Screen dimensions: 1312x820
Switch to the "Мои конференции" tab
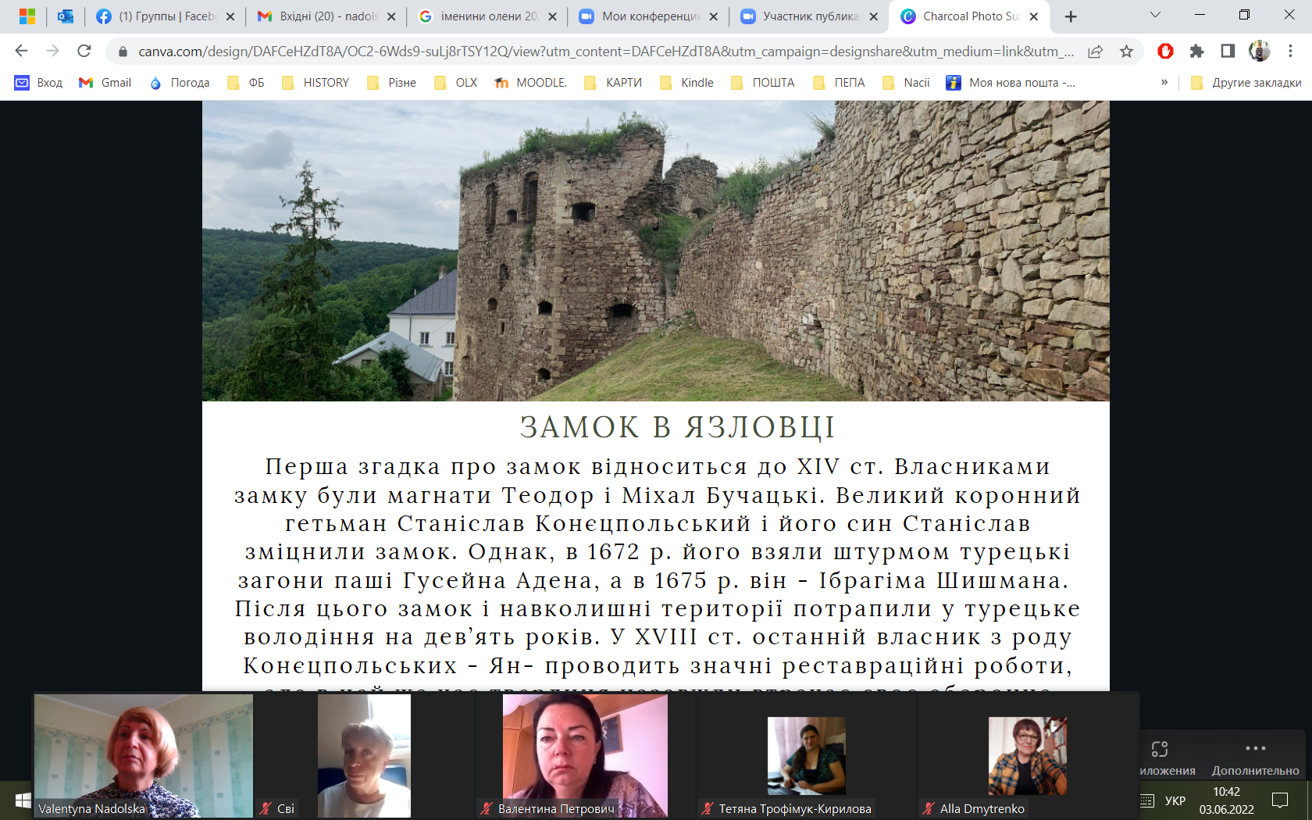pyautogui.click(x=648, y=16)
